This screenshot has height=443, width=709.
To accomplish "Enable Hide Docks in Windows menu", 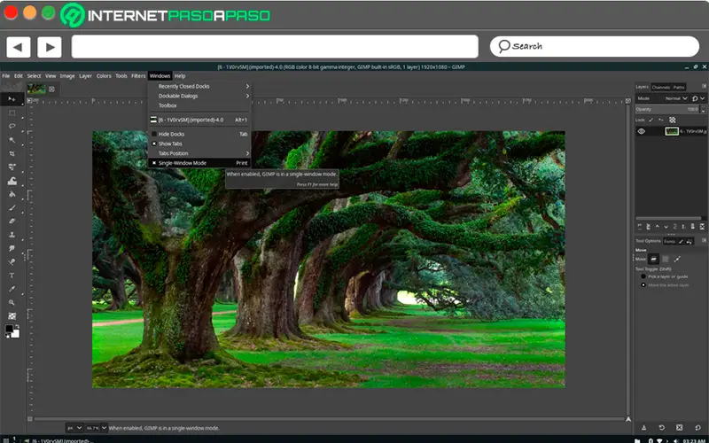I will pyautogui.click(x=154, y=134).
